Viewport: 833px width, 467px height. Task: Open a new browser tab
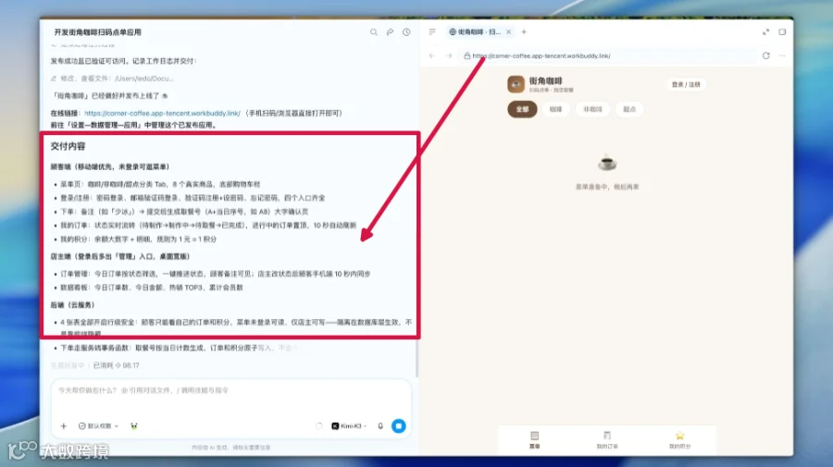click(524, 31)
